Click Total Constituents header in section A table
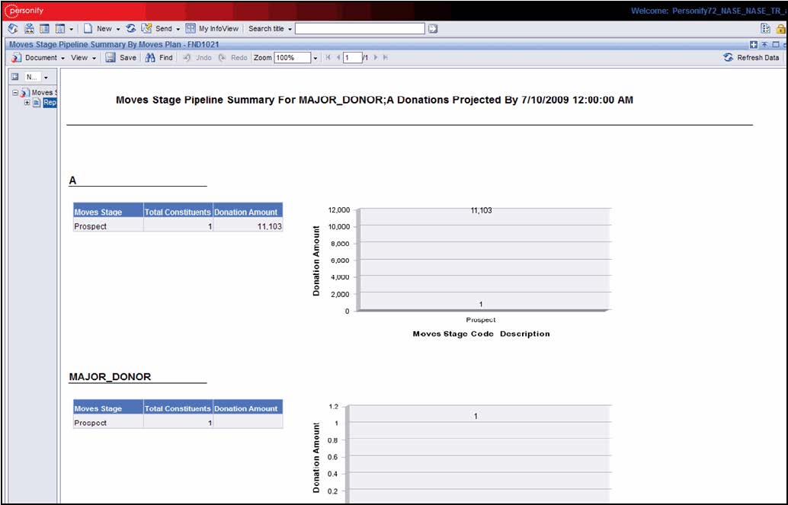This screenshot has width=788, height=505. click(178, 212)
